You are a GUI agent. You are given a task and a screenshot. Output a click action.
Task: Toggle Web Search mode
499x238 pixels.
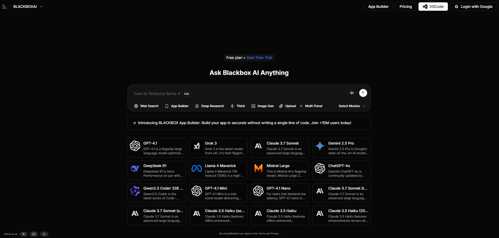click(146, 106)
